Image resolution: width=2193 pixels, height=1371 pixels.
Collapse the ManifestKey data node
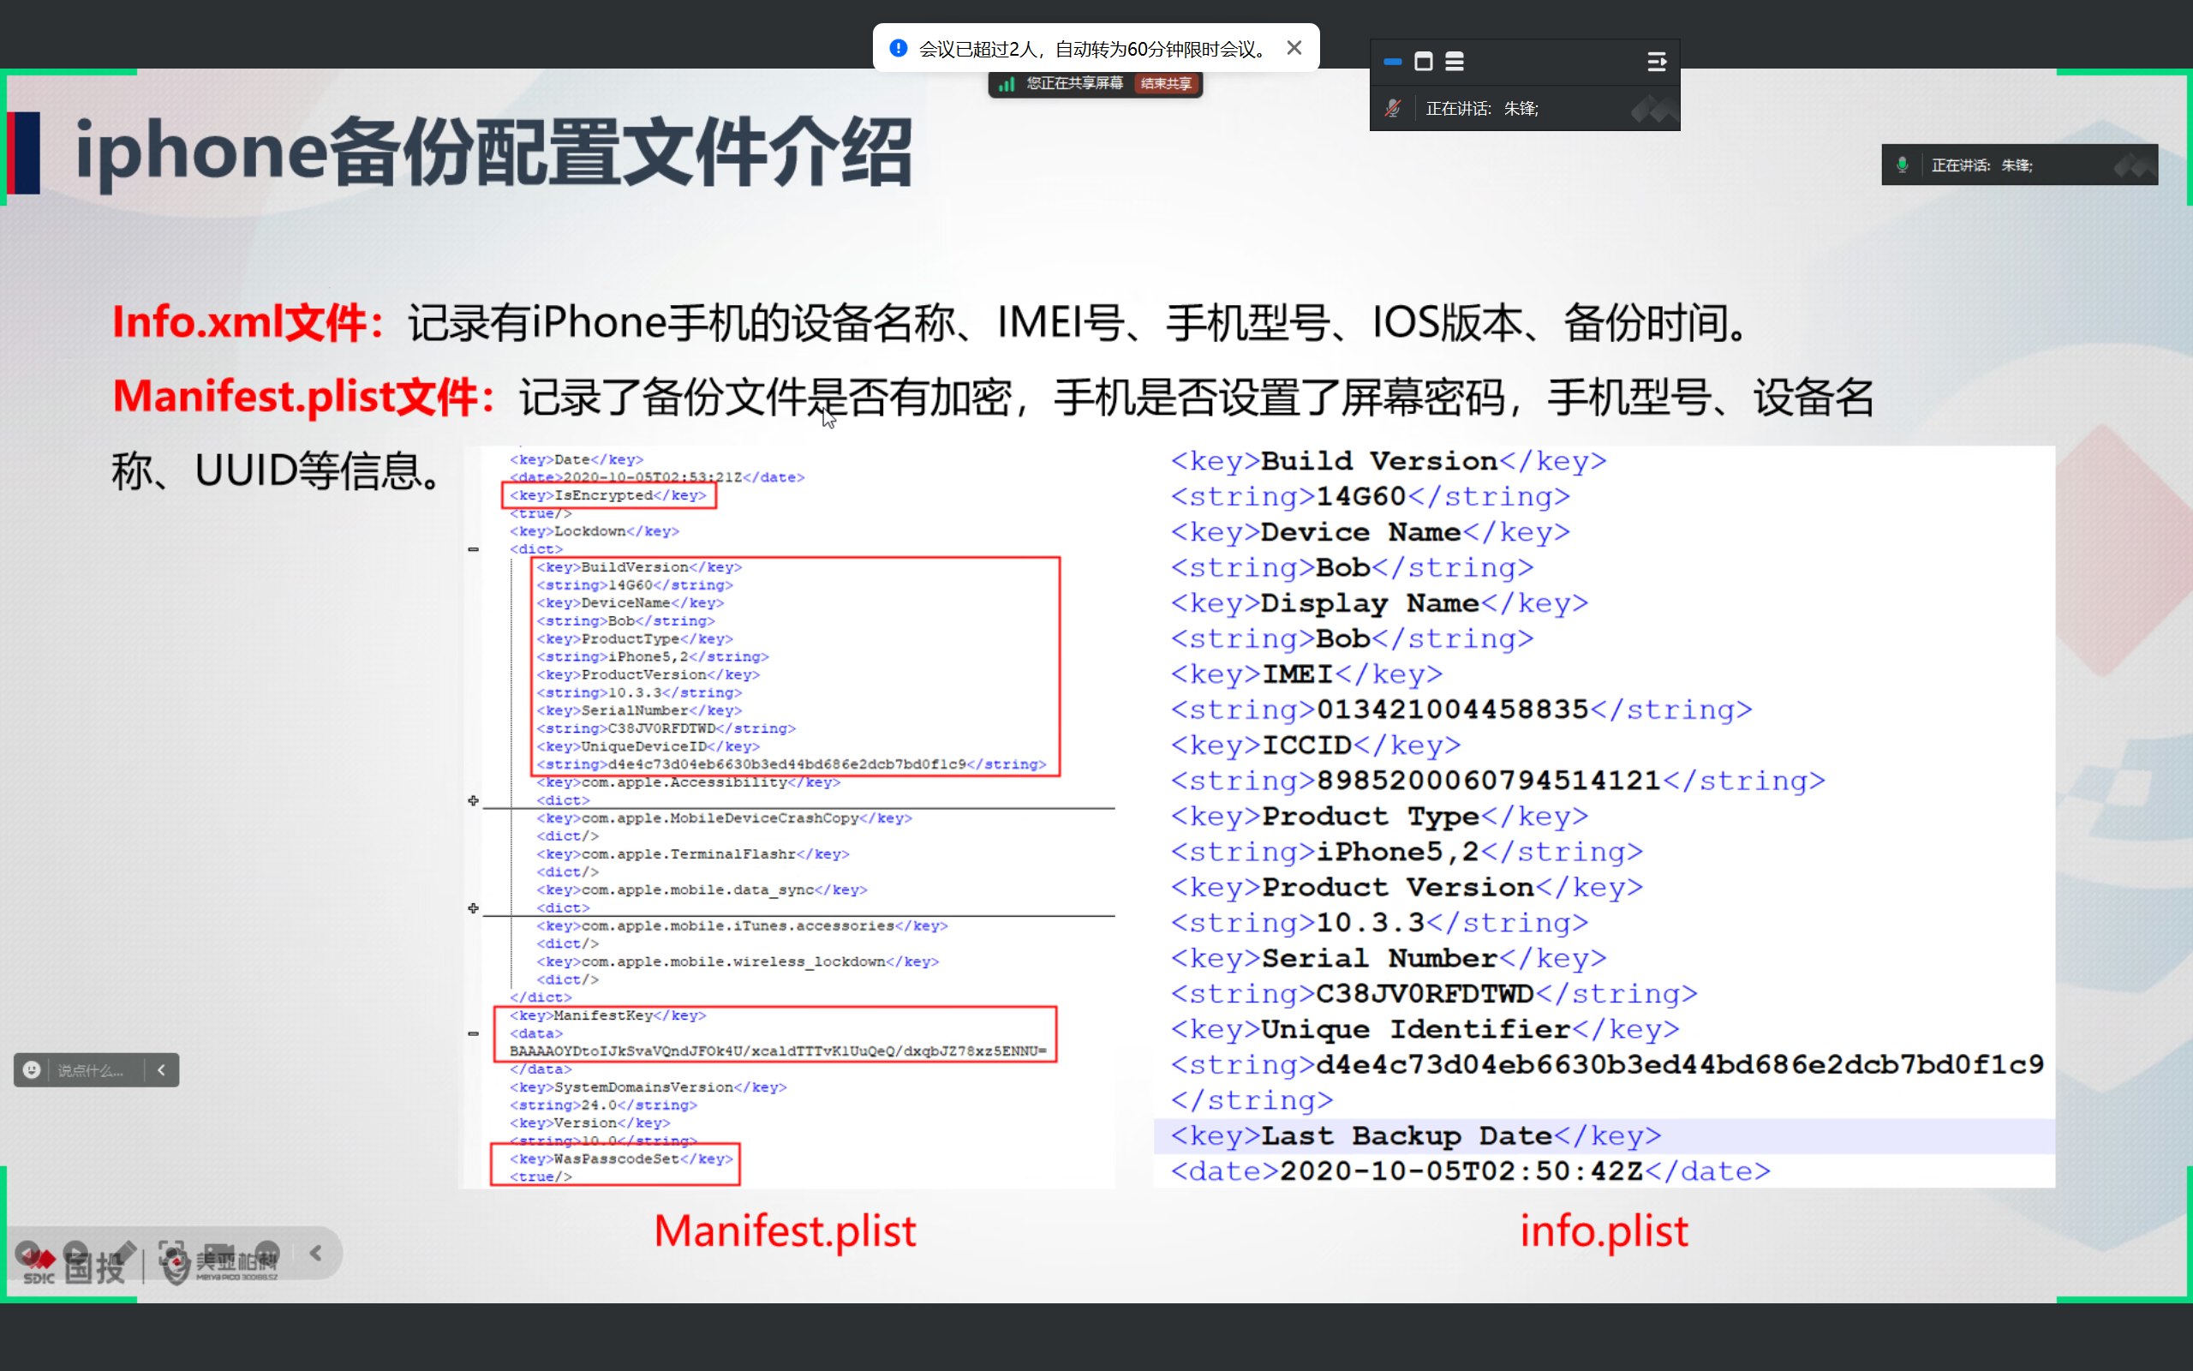click(x=473, y=1033)
